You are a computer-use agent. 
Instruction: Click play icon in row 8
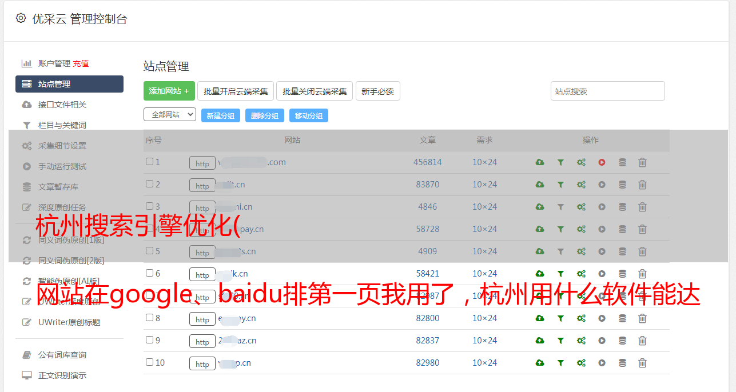click(602, 318)
